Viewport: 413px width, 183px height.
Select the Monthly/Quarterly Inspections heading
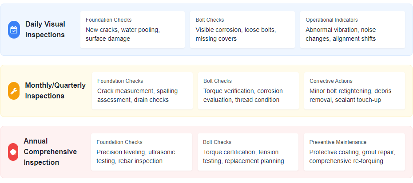tap(56, 90)
